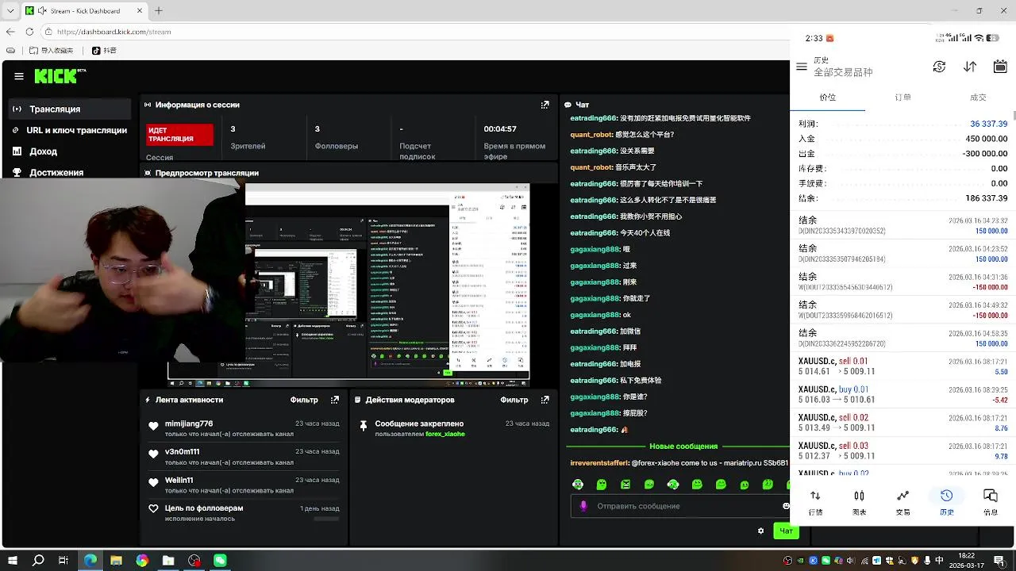Switch to 价位 tab in trading app
1016x571 pixels.
[x=828, y=98]
